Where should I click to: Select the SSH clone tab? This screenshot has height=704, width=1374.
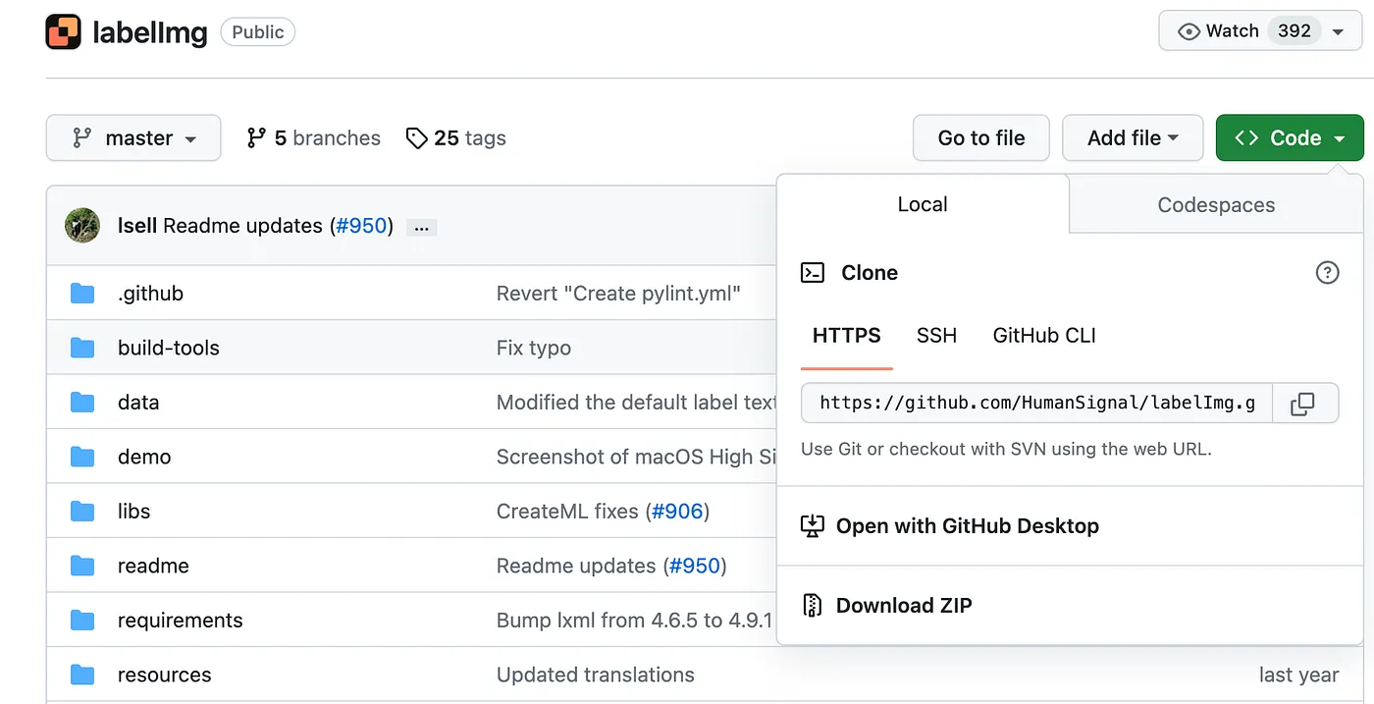936,336
